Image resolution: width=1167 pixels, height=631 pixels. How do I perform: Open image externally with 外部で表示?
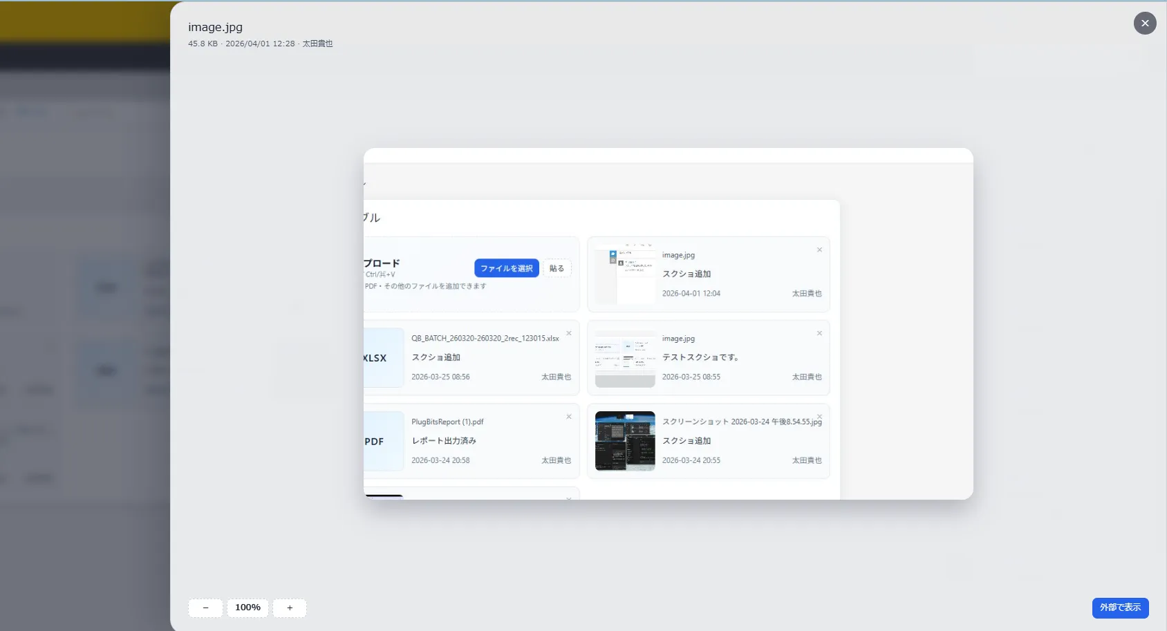point(1120,608)
